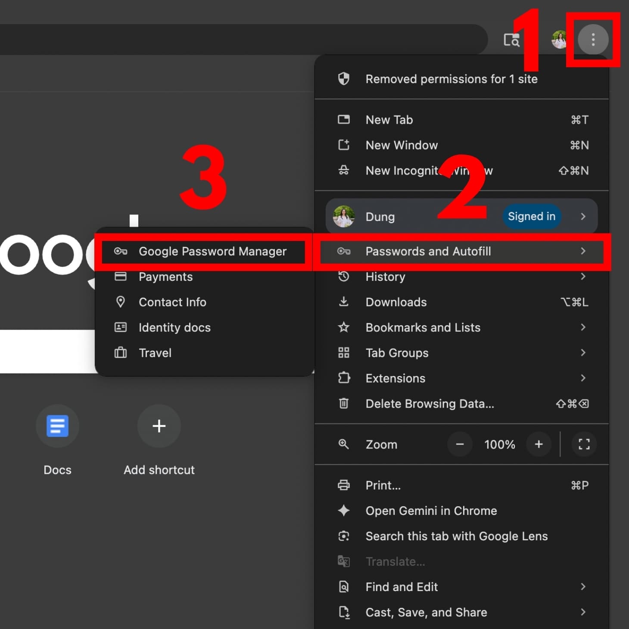Click the Extensions puzzle icon

[x=343, y=378]
